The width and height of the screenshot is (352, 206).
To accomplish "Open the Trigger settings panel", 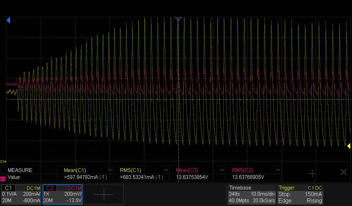I will click(x=300, y=194).
